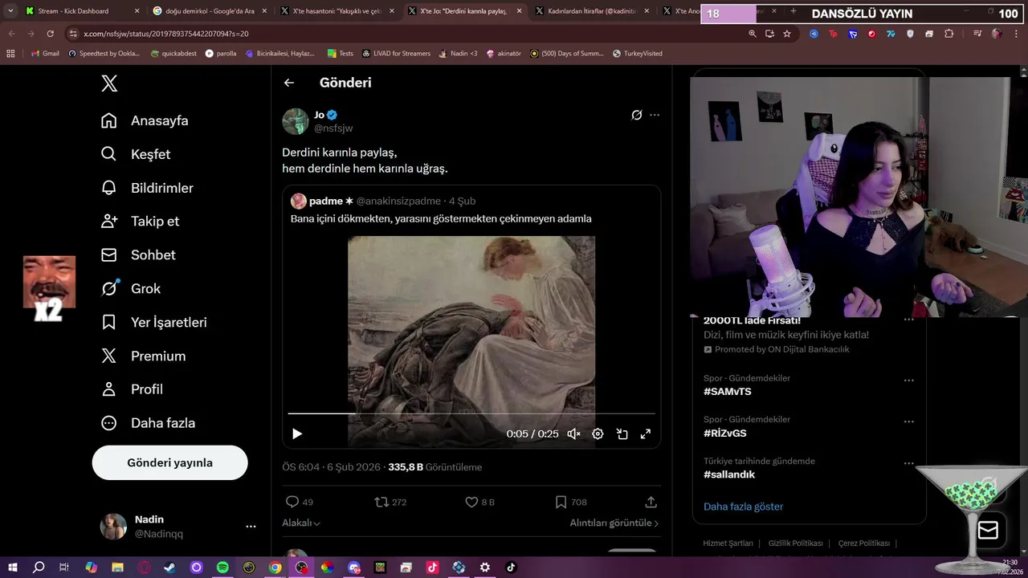The width and height of the screenshot is (1028, 578).
Task: Open #SAMvTS trending topic
Action: coord(728,392)
